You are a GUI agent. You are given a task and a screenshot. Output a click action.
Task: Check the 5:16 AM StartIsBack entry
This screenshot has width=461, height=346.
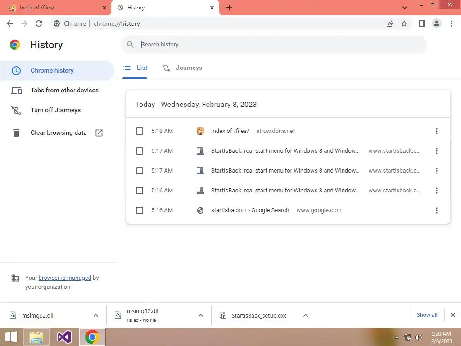pyautogui.click(x=140, y=191)
